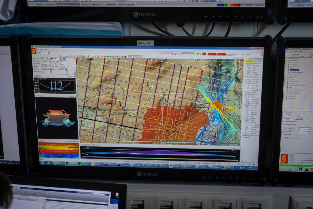Screen dimensions: 313x209
Task: Click the blue help question mark icon
Action: click(113, 57)
